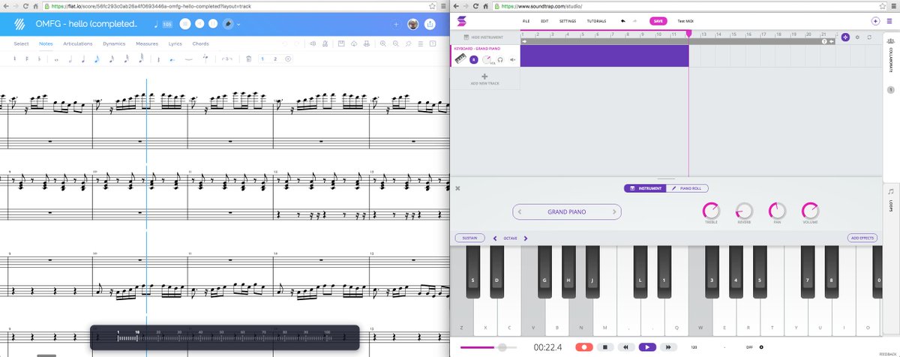Select voice 1 in Flat toolbar
This screenshot has height=357, width=900.
[x=262, y=58]
